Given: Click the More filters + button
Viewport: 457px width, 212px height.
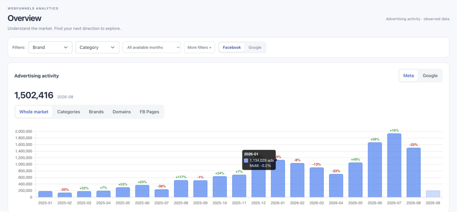Looking at the screenshot, I should [x=199, y=47].
